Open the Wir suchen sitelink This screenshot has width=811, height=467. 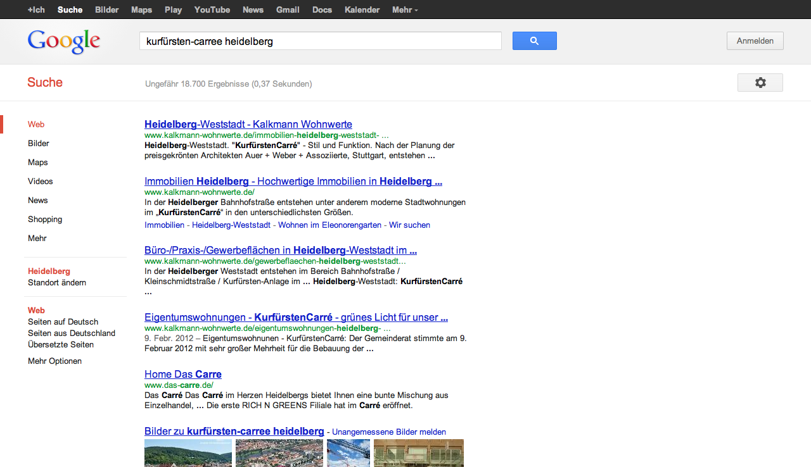click(409, 225)
